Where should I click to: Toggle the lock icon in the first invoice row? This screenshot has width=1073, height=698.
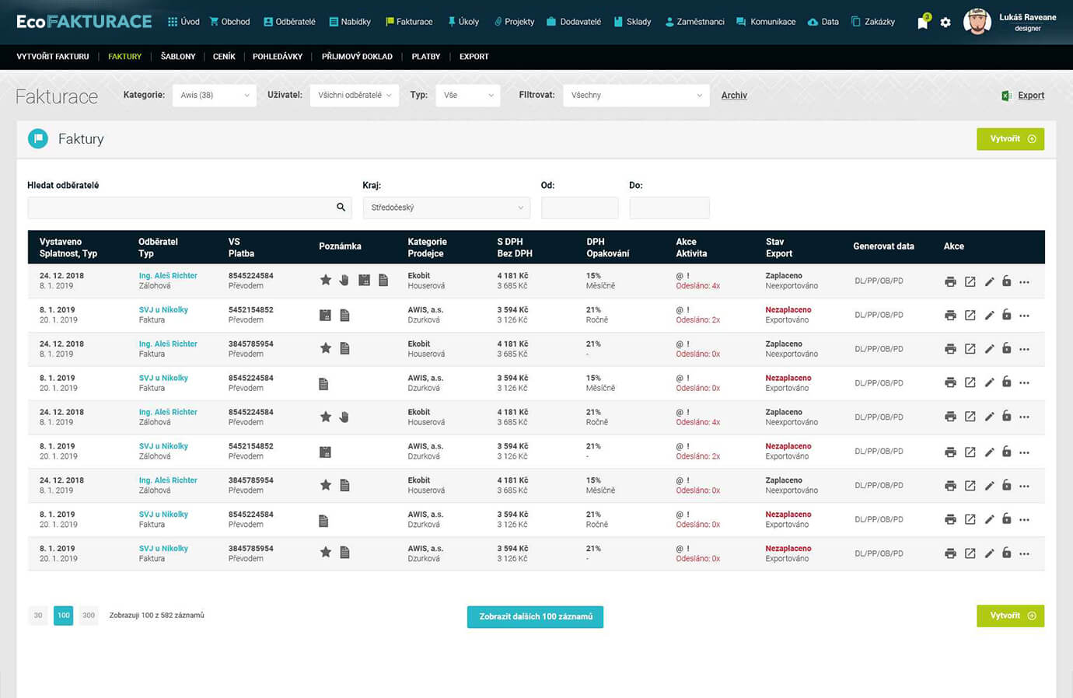1007,281
